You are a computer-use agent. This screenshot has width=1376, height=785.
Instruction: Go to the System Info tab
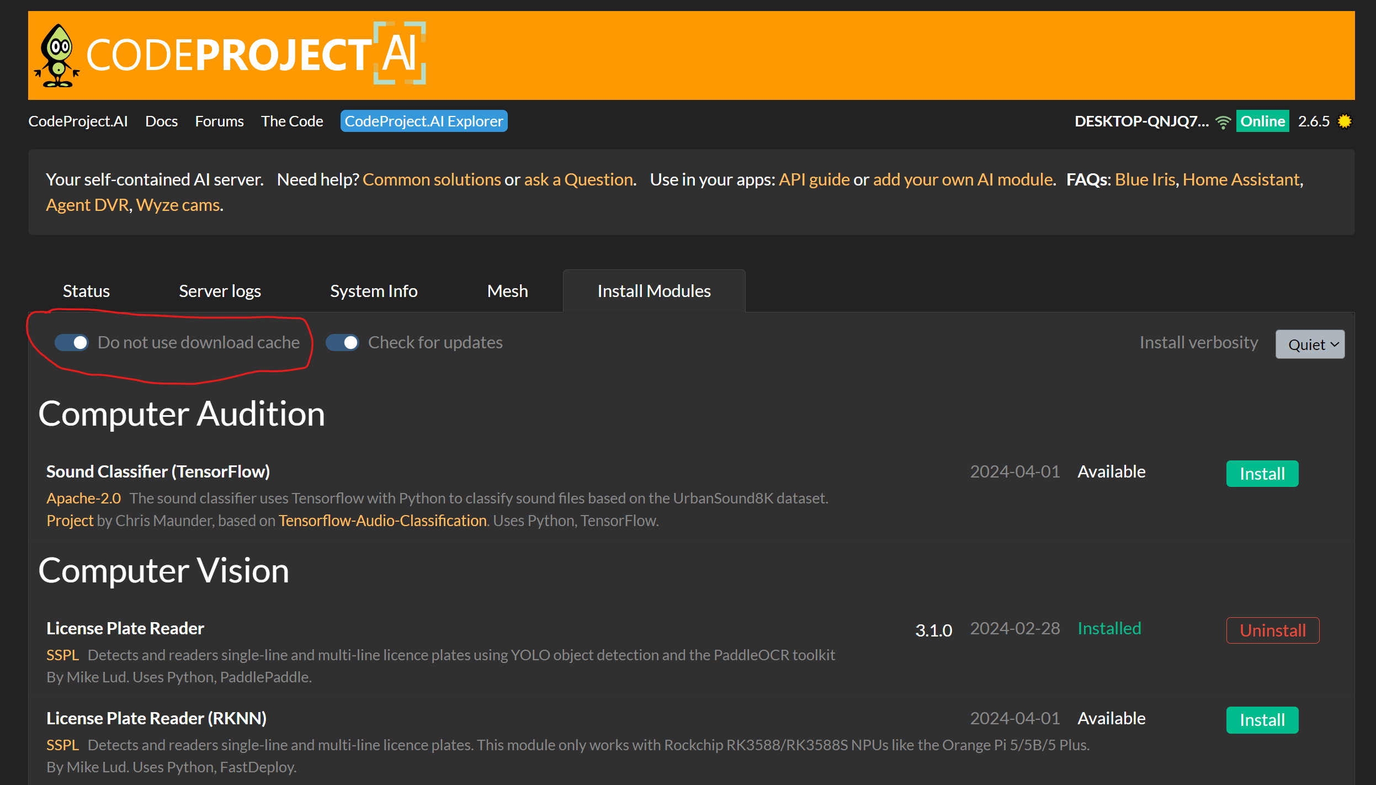click(374, 291)
